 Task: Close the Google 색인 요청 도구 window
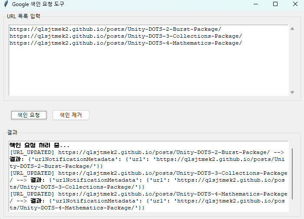click(295, 4)
